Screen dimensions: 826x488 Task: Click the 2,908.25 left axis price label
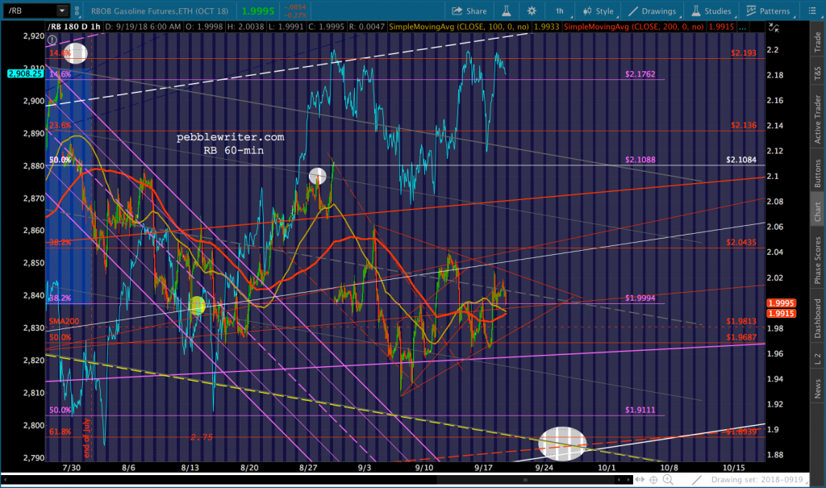(25, 73)
